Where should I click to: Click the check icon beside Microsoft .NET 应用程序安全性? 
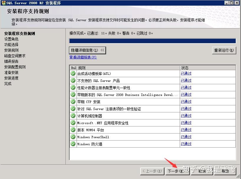73,123
